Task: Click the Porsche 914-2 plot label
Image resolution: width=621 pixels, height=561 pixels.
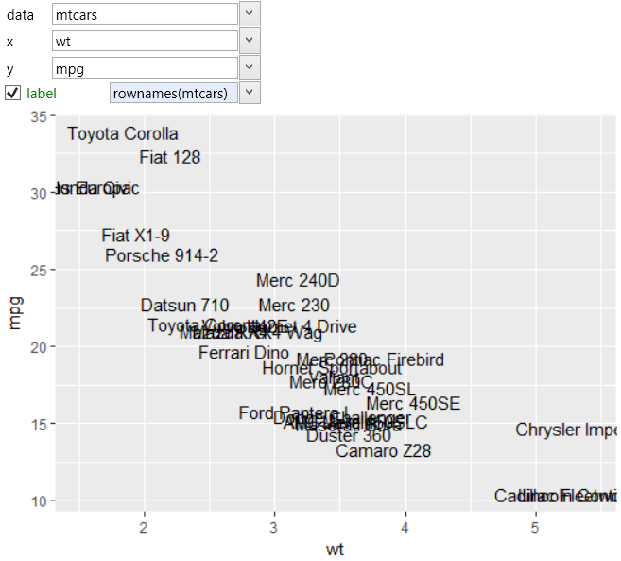Action: click(x=162, y=255)
